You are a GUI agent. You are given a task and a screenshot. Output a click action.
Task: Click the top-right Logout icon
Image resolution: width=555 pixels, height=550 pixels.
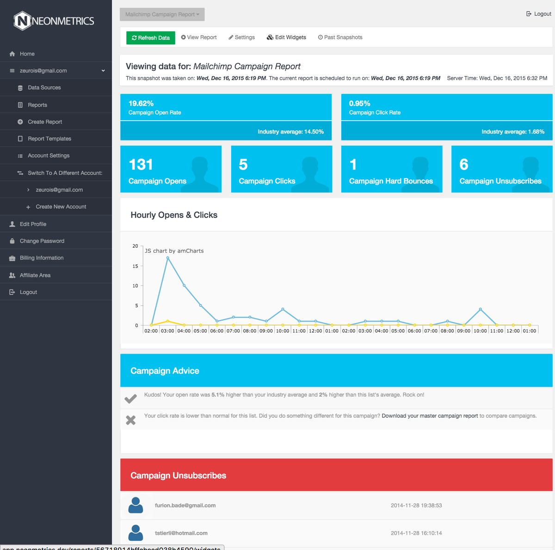[529, 14]
